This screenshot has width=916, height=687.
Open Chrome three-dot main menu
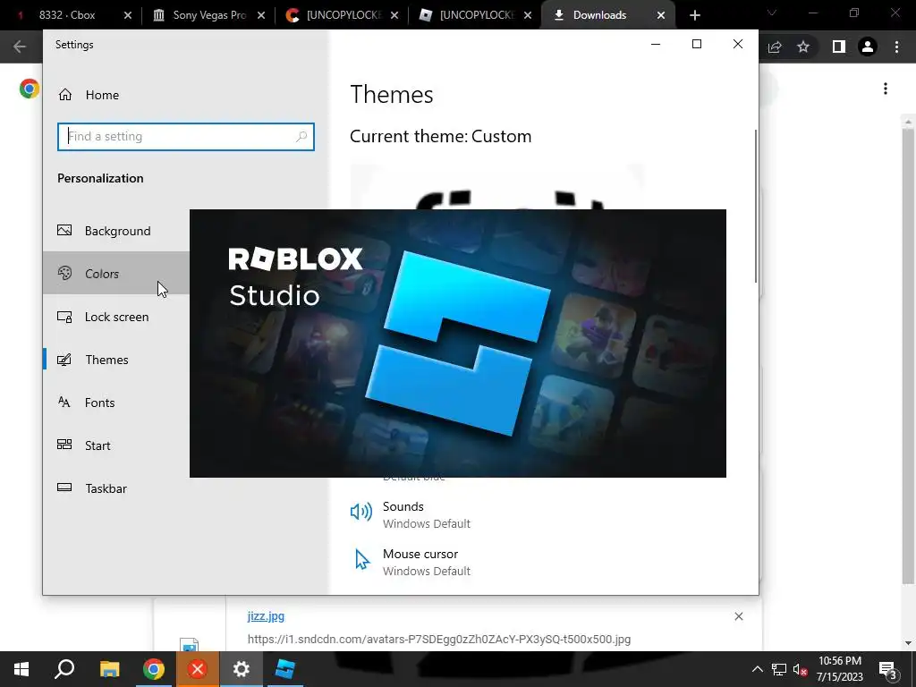click(x=896, y=47)
